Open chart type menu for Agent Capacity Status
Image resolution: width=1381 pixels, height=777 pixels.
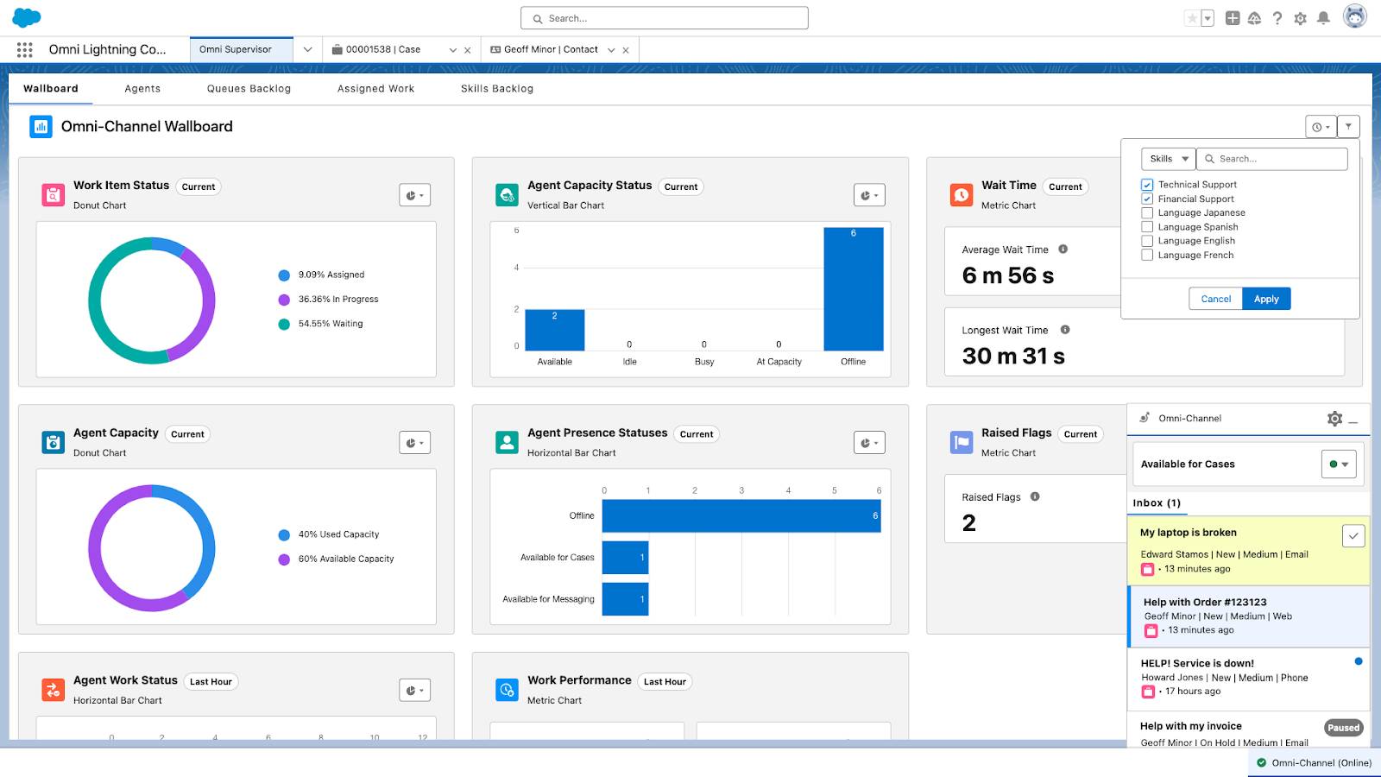[x=869, y=195]
